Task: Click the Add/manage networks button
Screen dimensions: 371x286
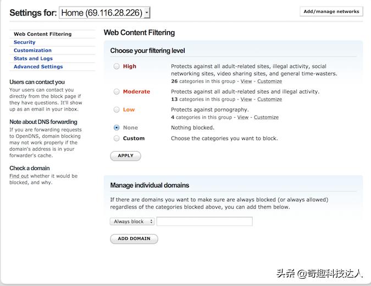Action: pos(331,12)
